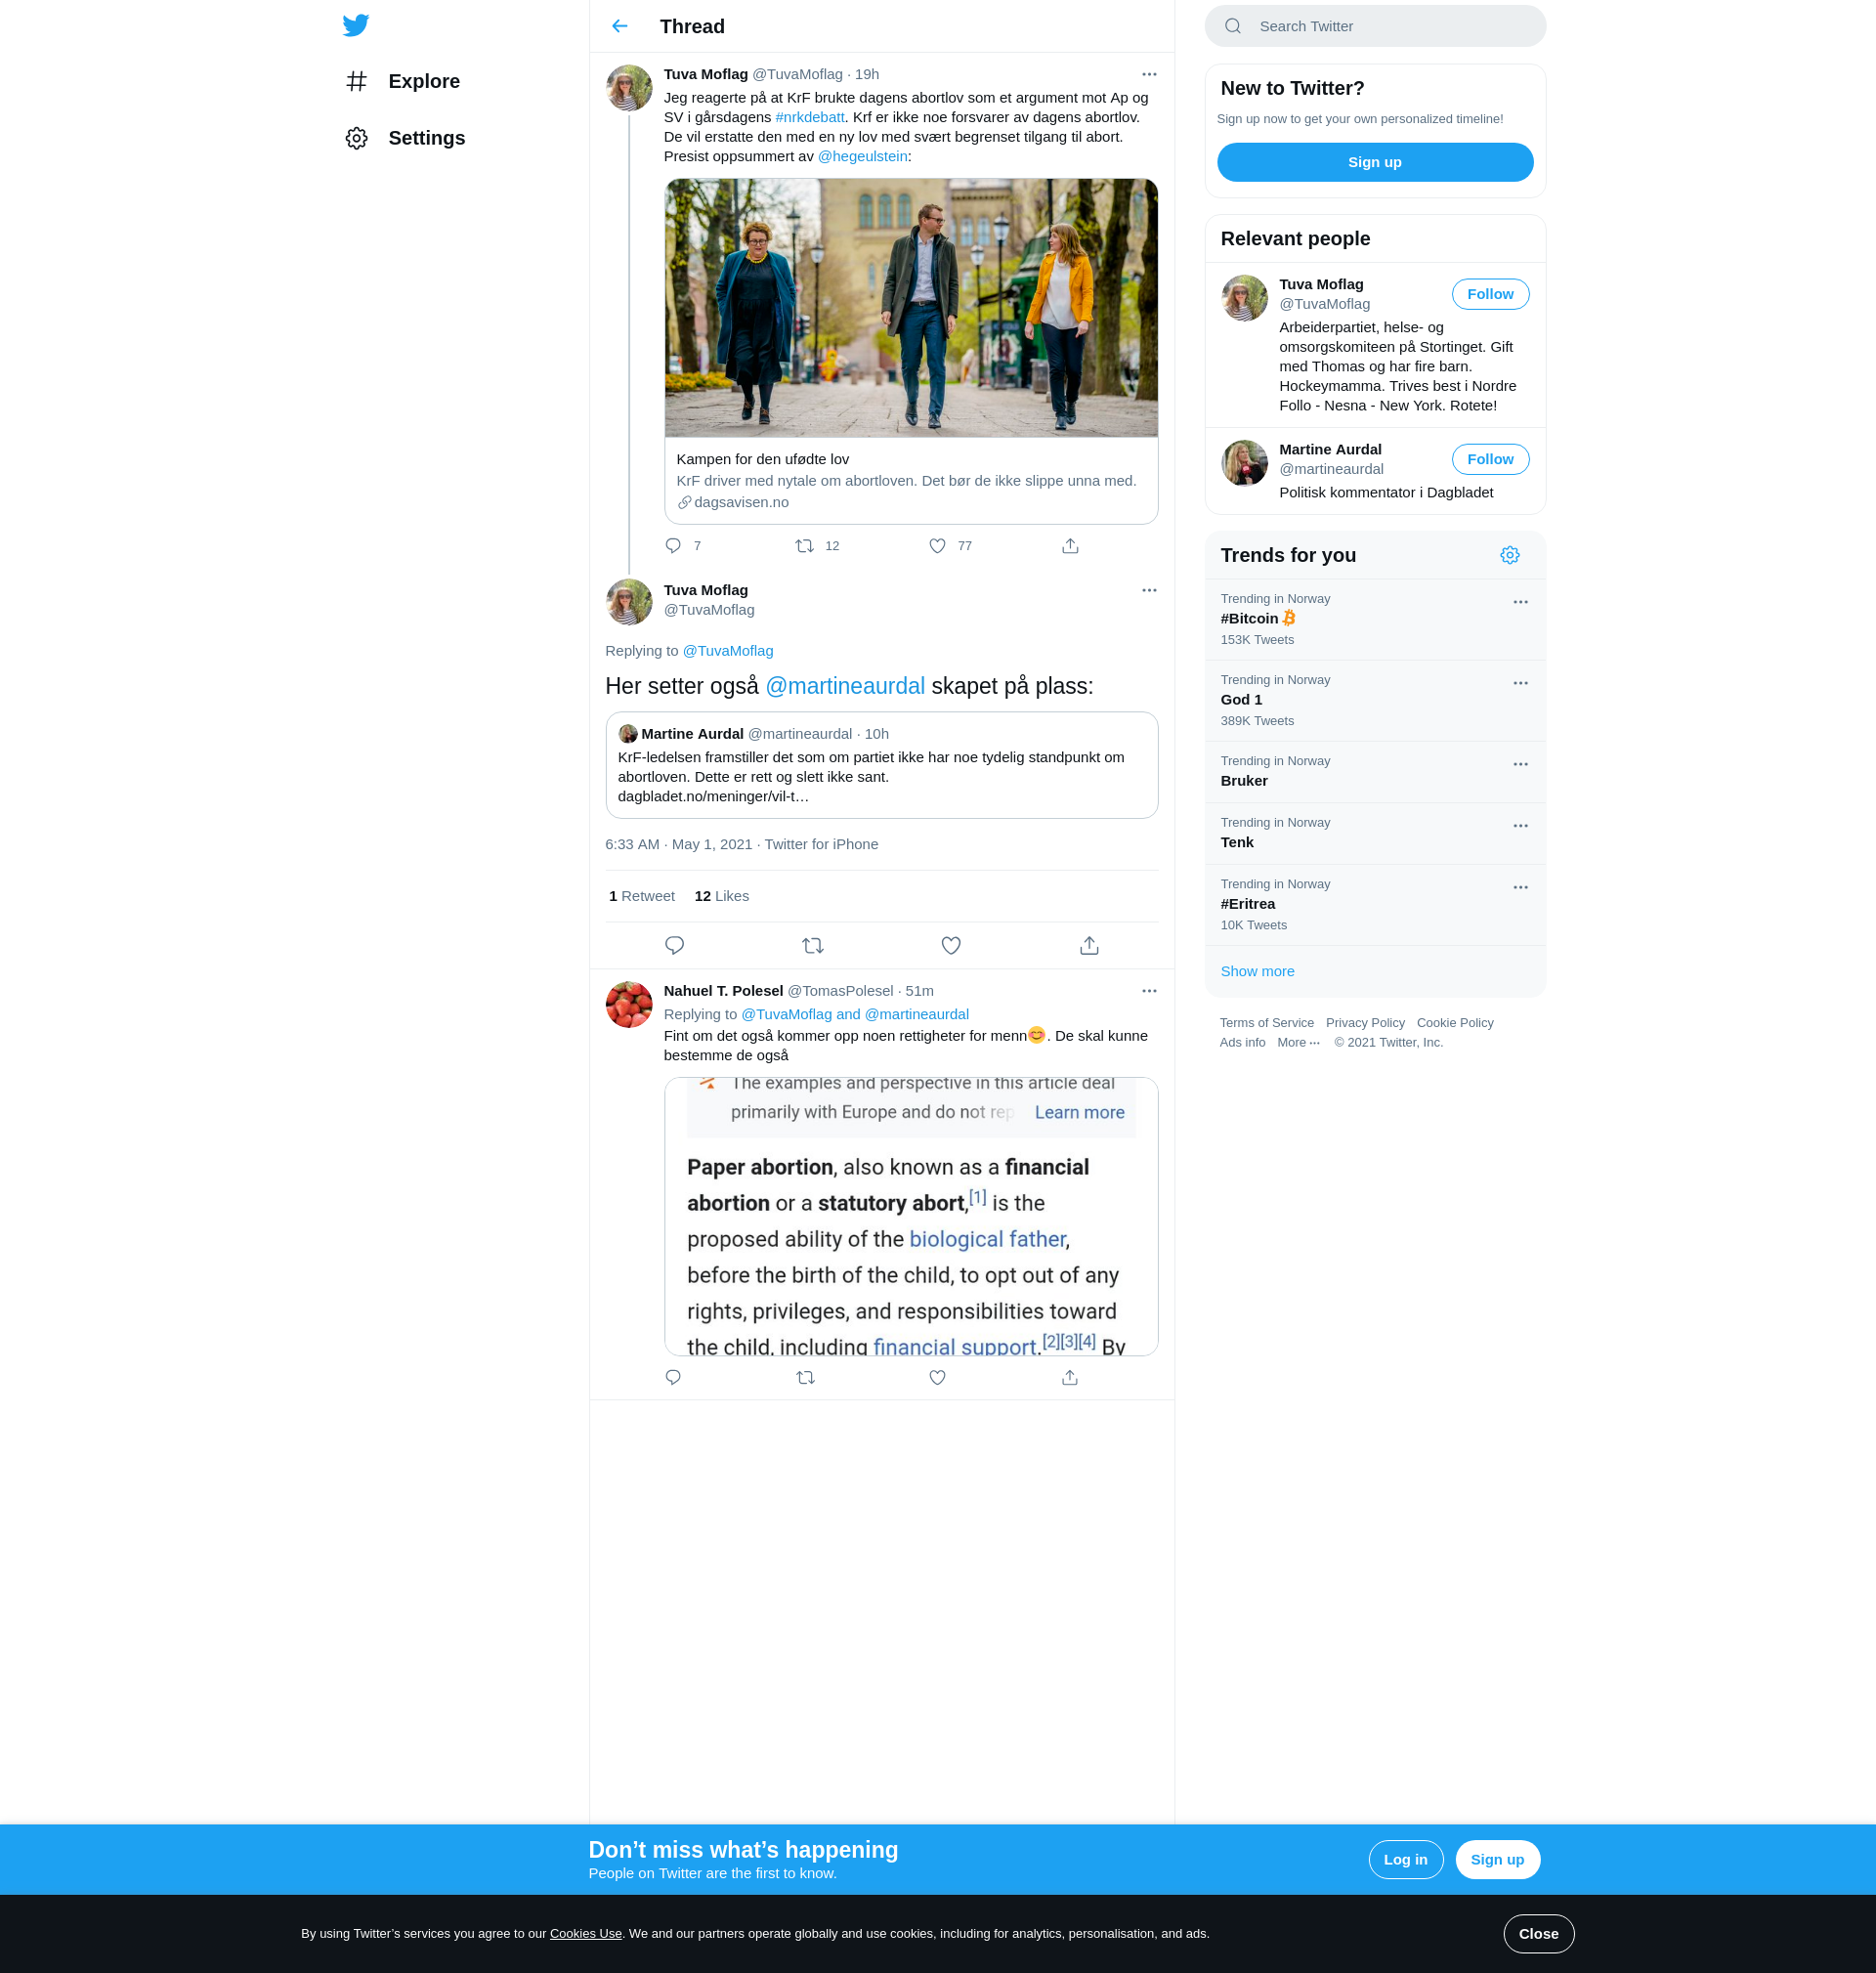Image resolution: width=1876 pixels, height=1973 pixels.
Task: Open Ads info link
Action: [x=1242, y=1042]
